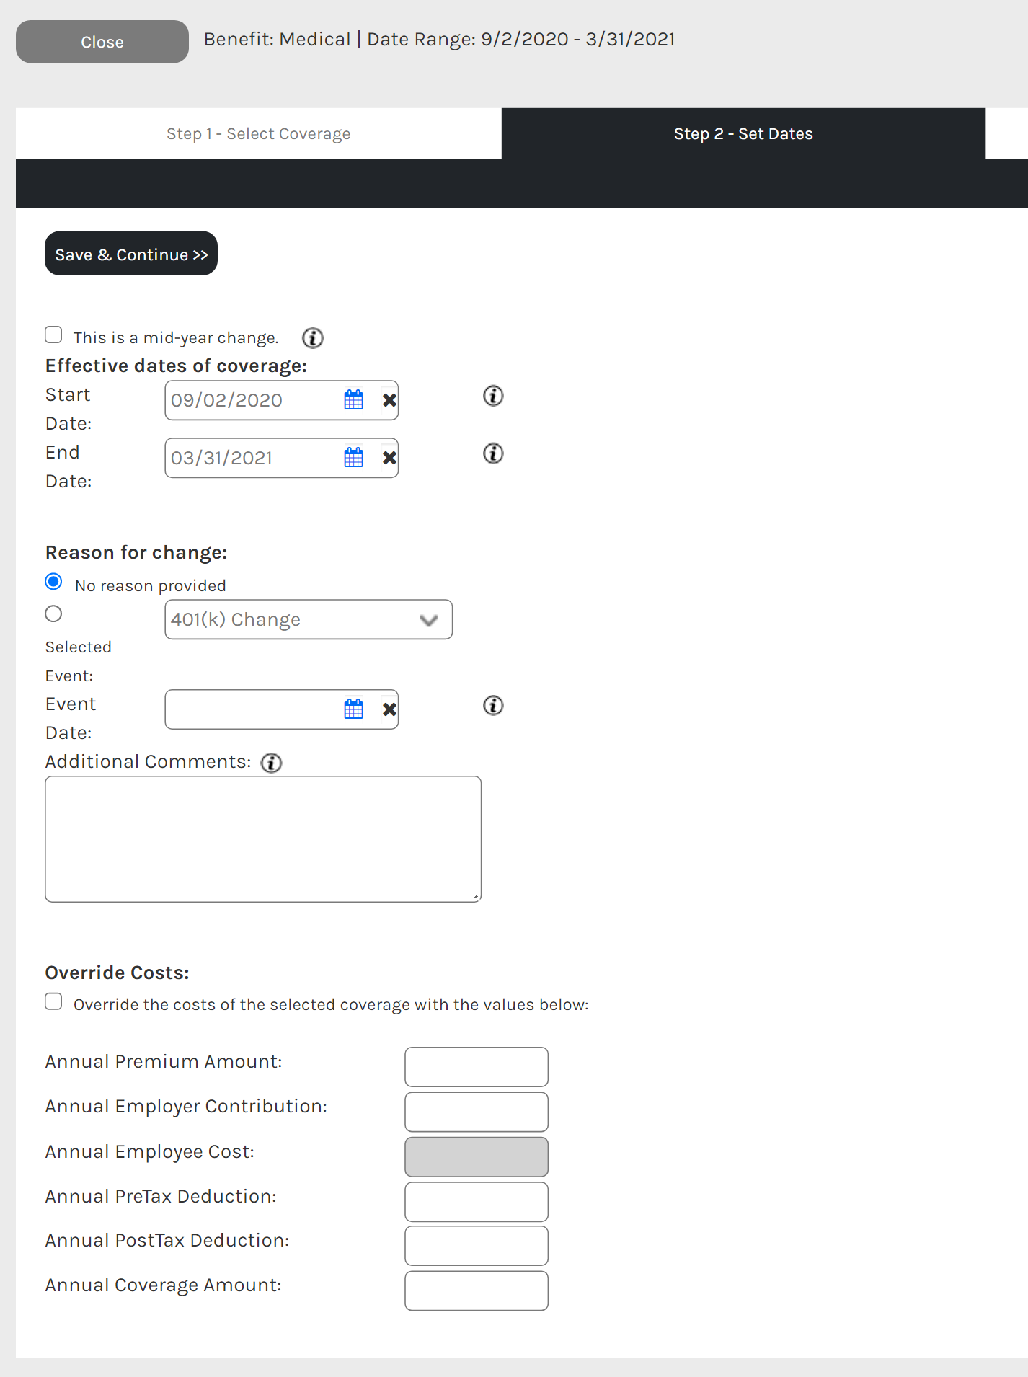1028x1377 pixels.
Task: Select the 'Selected Event' radio button
Action: point(53,614)
